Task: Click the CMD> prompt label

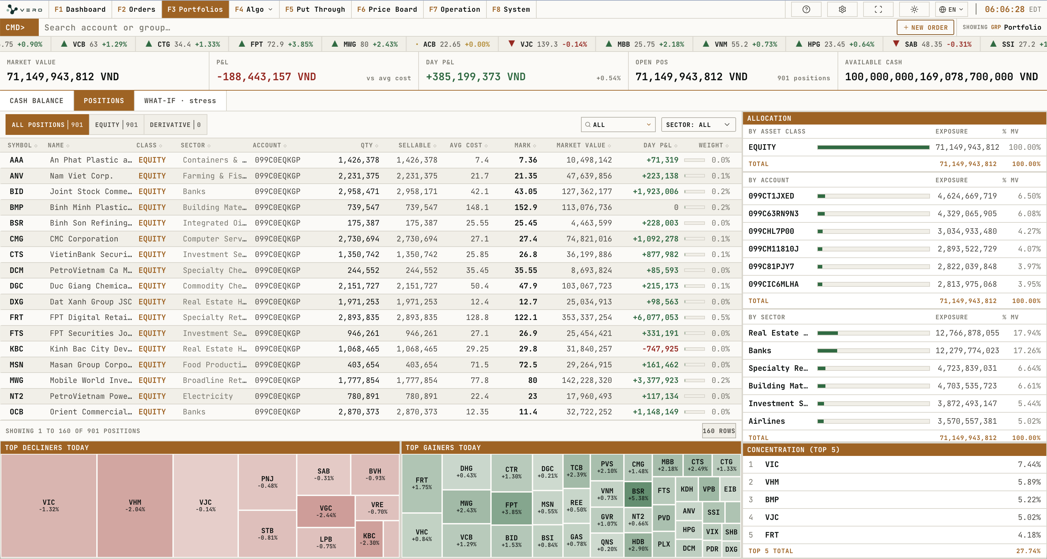Action: tap(19, 27)
